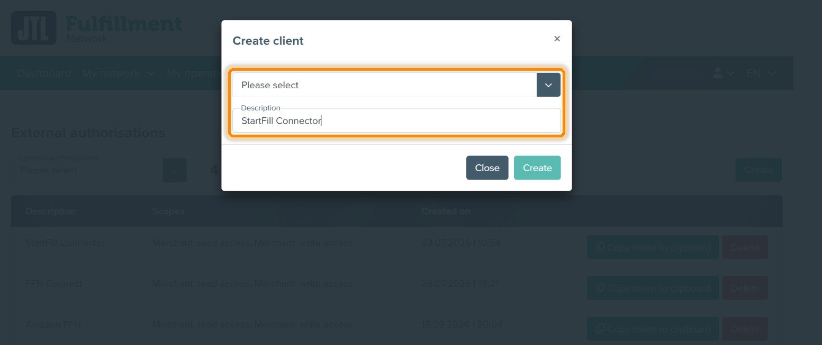Viewport: 822px width, 345px height.
Task: Copy token for StartFill Connector row
Action: point(653,247)
